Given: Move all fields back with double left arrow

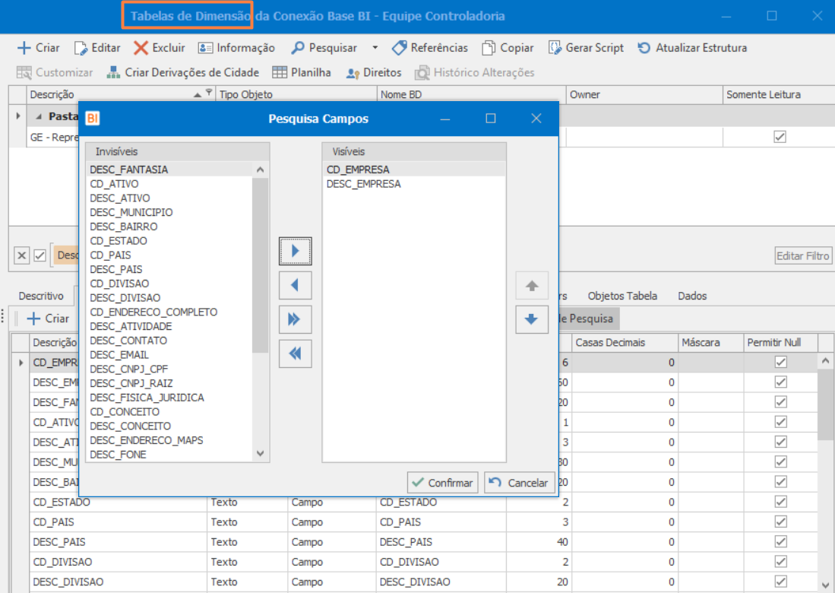Looking at the screenshot, I should 295,354.
